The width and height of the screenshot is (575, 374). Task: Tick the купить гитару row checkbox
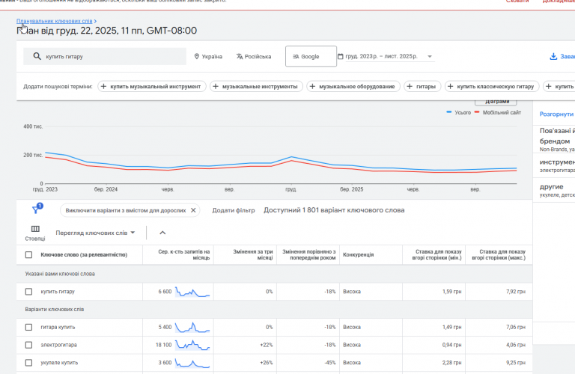(28, 292)
